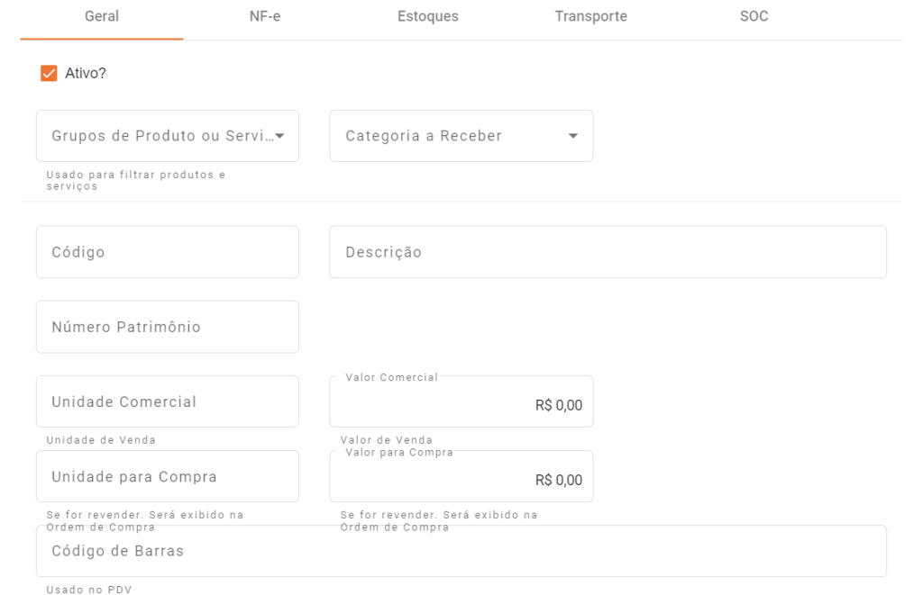Screen dimensions: 923x595
Task: Focus the Código input field
Action: (168, 252)
